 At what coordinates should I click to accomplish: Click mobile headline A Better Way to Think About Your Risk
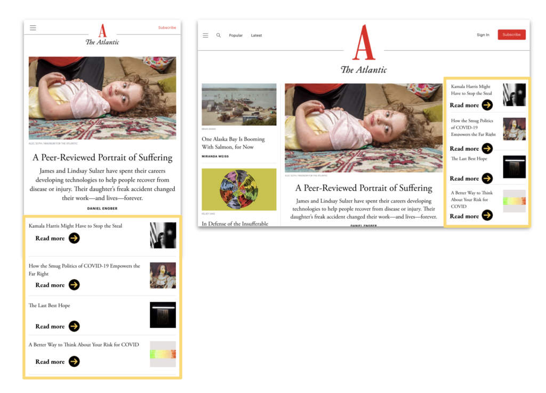coord(84,344)
